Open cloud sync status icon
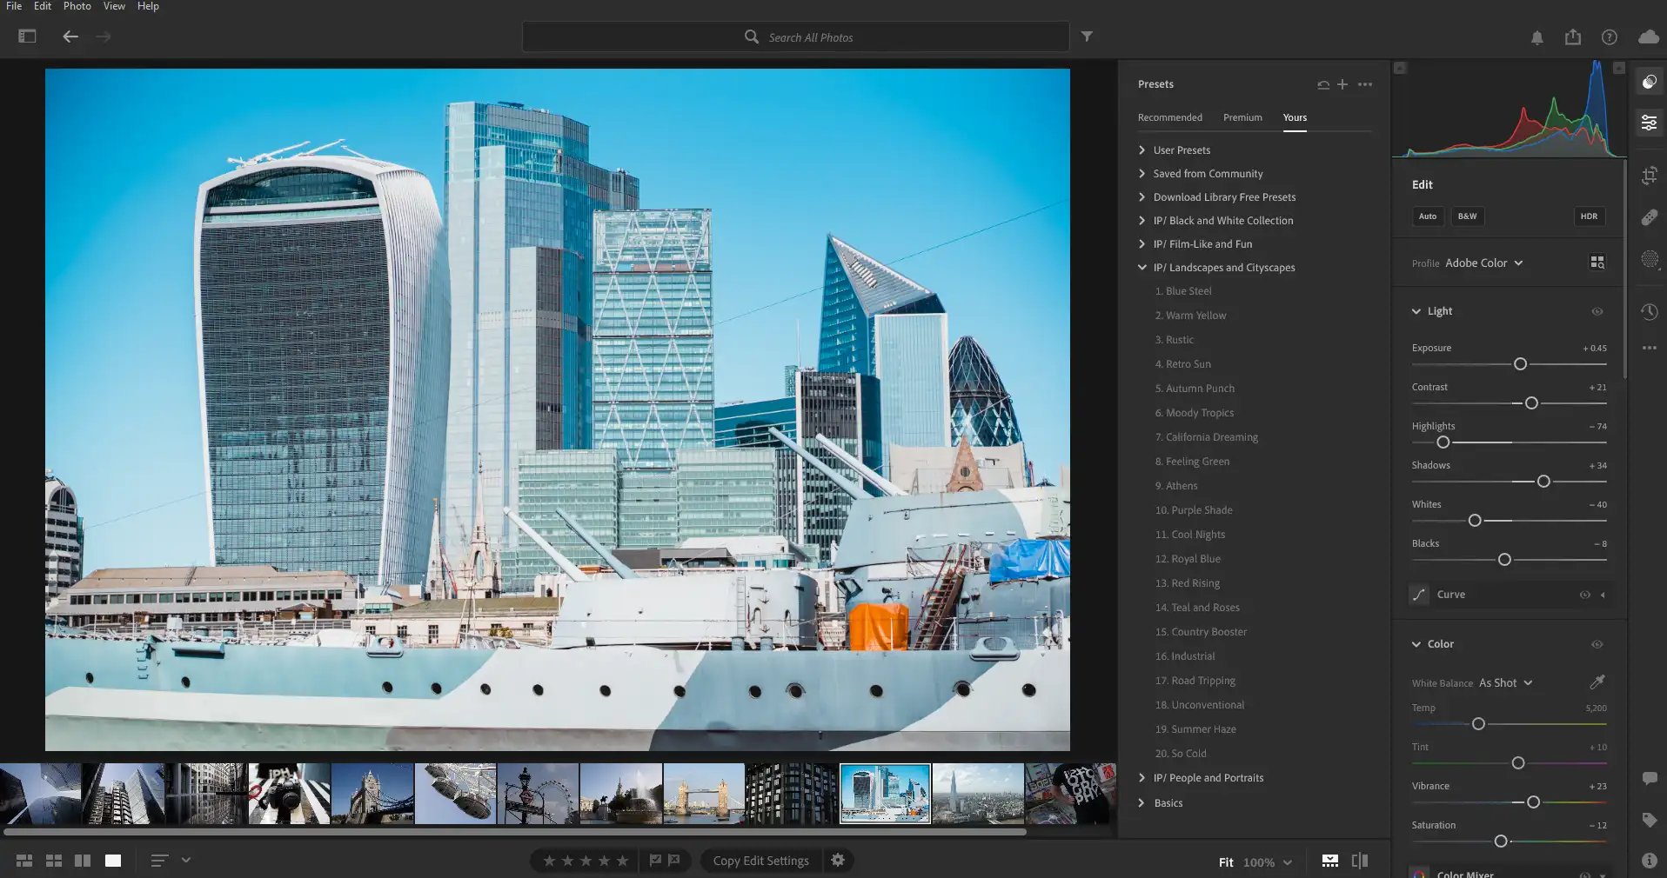The height and width of the screenshot is (878, 1667). click(x=1648, y=37)
